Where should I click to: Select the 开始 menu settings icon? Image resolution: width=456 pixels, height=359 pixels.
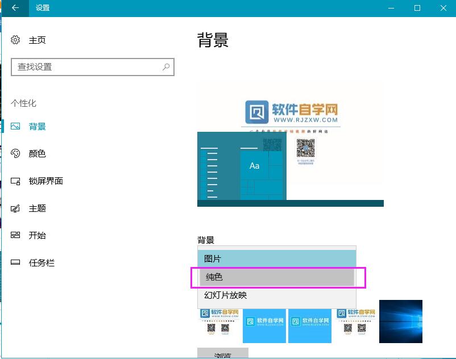coord(16,235)
